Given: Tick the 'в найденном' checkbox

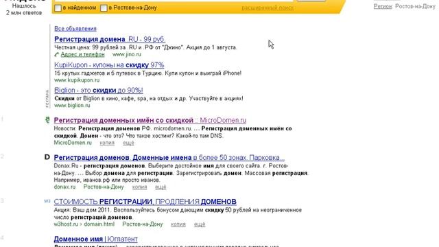Looking at the screenshot, I should (x=58, y=8).
